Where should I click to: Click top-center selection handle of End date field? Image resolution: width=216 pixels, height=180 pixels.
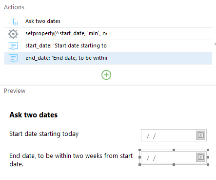click(x=174, y=150)
